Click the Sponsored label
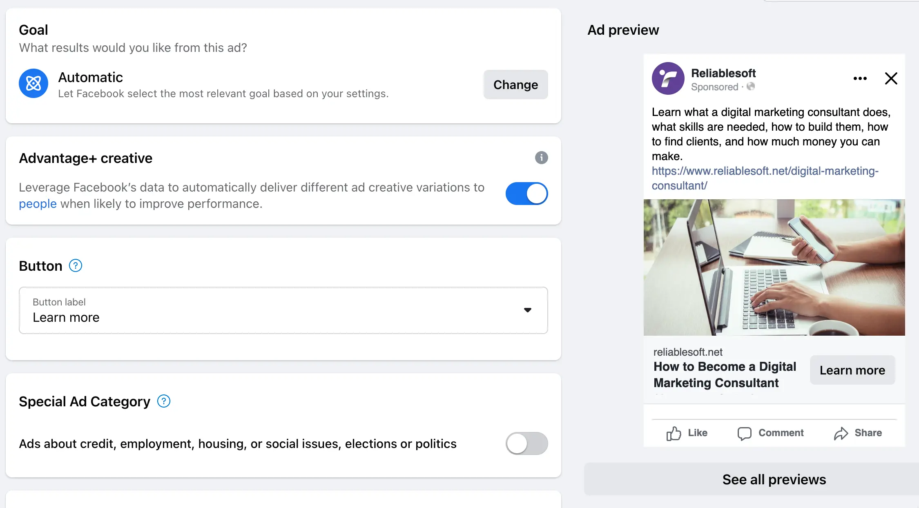Image resolution: width=919 pixels, height=508 pixels. 714,87
